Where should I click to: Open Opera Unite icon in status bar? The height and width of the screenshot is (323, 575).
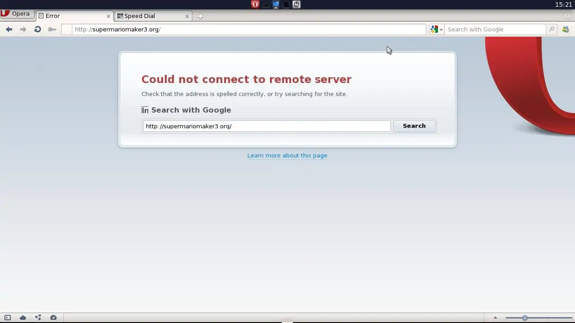[x=38, y=318]
